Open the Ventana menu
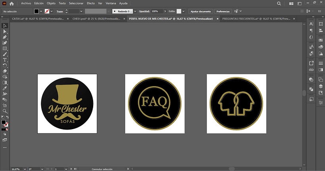The width and height of the screenshot is (325, 171). (x=111, y=3)
